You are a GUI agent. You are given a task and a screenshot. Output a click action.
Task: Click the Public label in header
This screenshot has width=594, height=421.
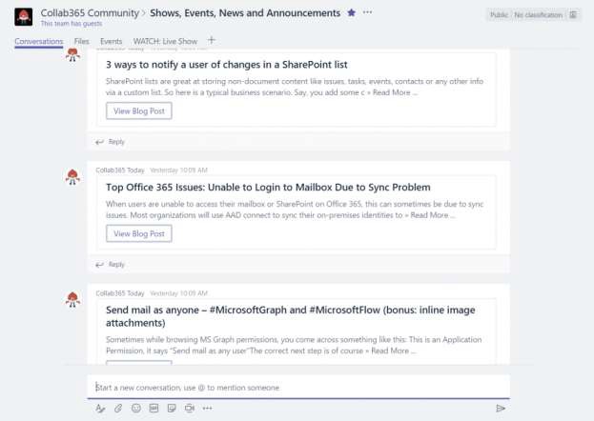(499, 15)
